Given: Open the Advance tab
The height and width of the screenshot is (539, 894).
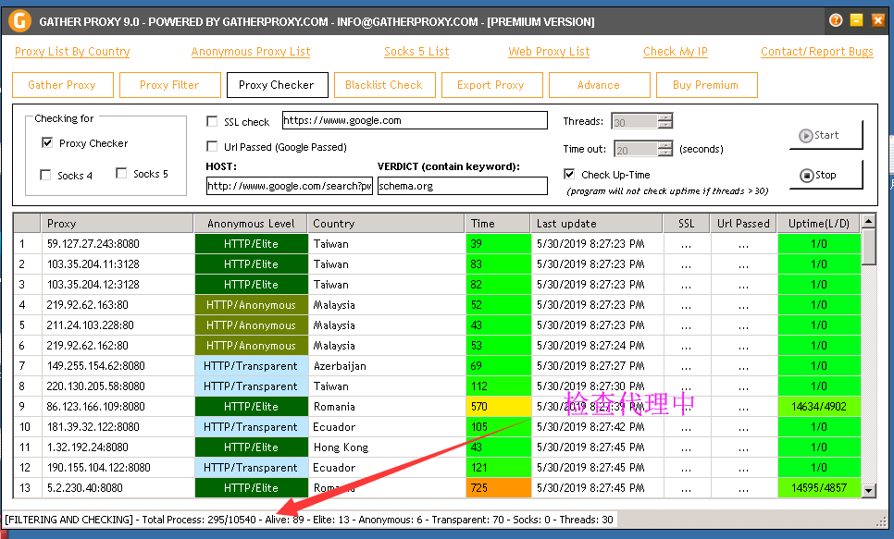Looking at the screenshot, I should tap(599, 85).
